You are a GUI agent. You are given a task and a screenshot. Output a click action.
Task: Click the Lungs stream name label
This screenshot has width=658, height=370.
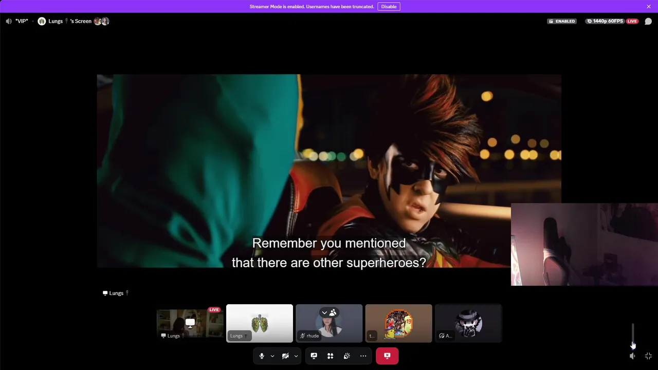116,293
